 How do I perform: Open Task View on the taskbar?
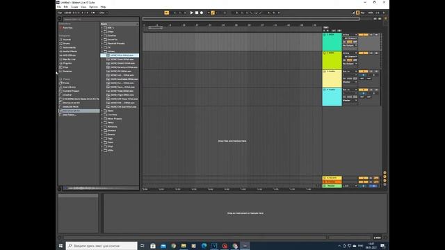click(143, 246)
